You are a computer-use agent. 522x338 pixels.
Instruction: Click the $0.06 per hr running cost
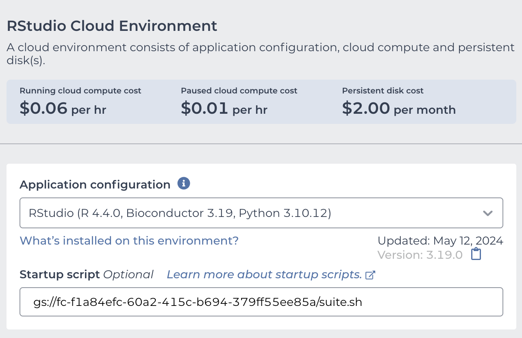click(63, 109)
